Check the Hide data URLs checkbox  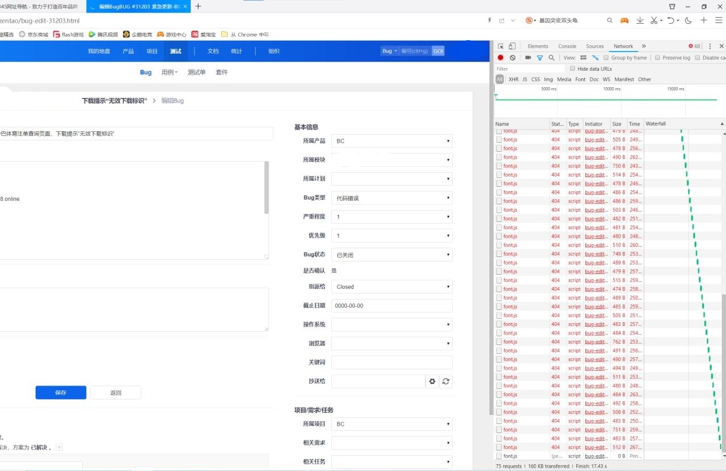(x=572, y=68)
